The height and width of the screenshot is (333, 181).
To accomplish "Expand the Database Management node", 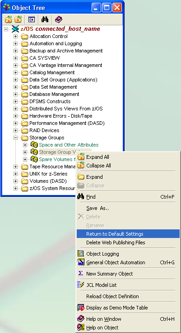I will pyautogui.click(x=15, y=94).
